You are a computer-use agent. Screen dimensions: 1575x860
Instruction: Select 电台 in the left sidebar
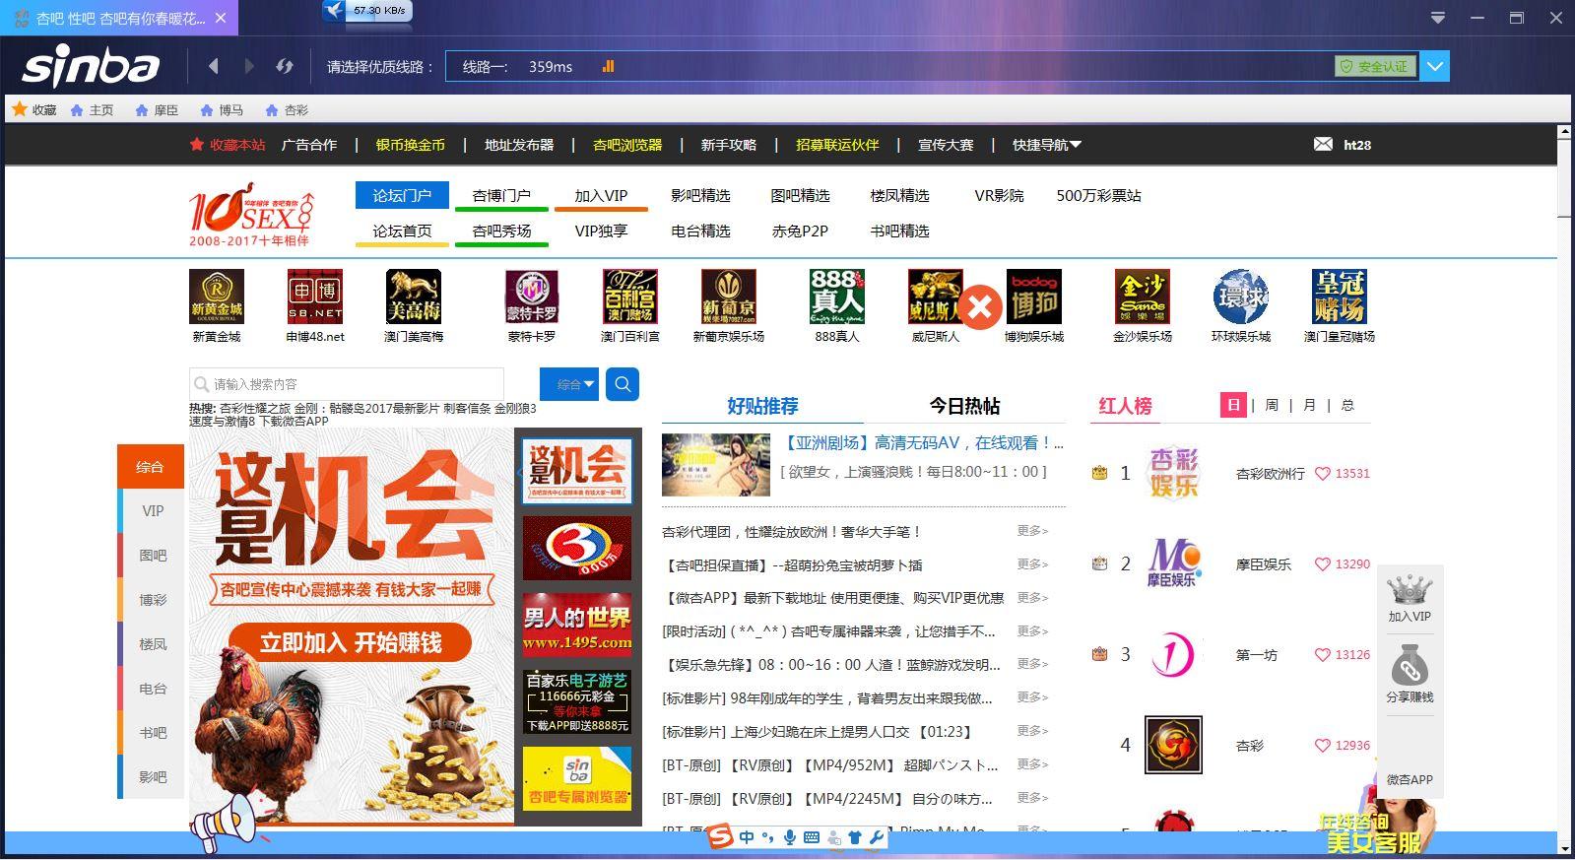tap(153, 689)
